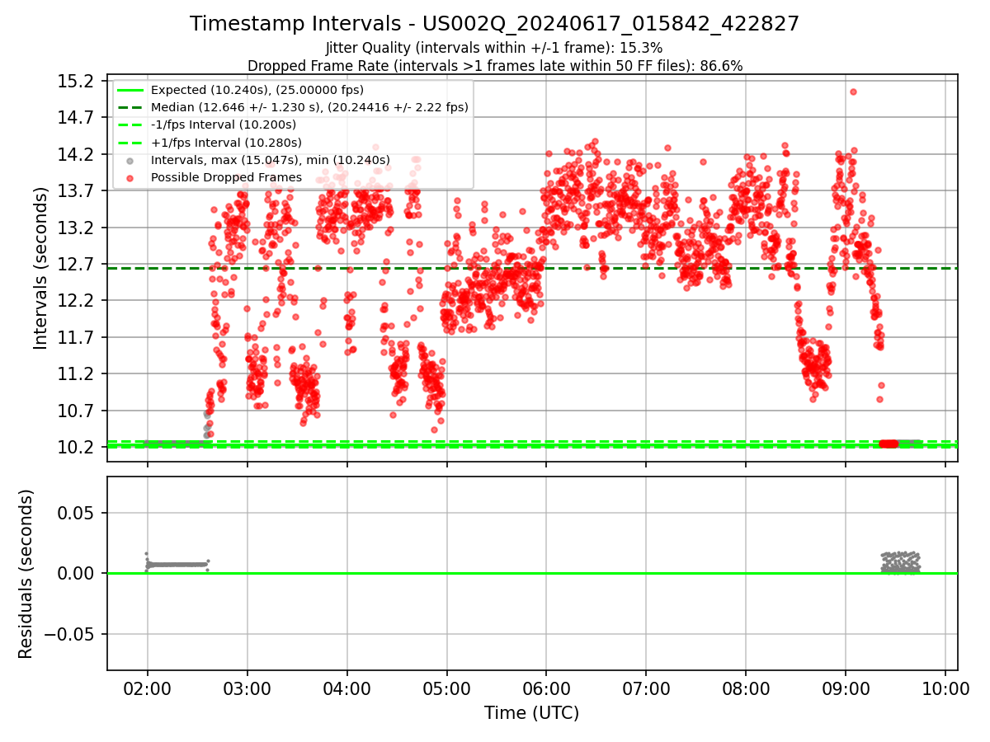The image size is (990, 742).
Task: Click the '04:00' time tick label
Action: (x=347, y=688)
